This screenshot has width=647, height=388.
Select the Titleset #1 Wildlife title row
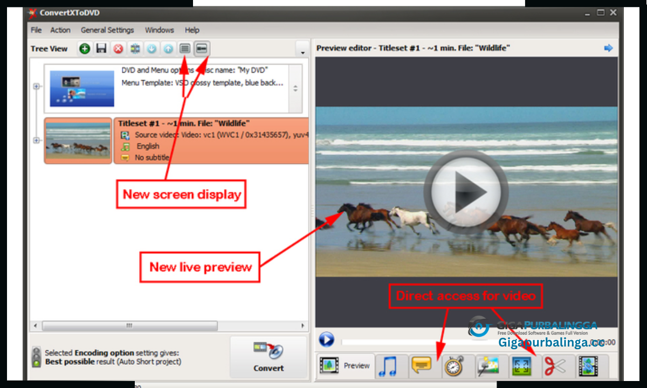click(184, 123)
